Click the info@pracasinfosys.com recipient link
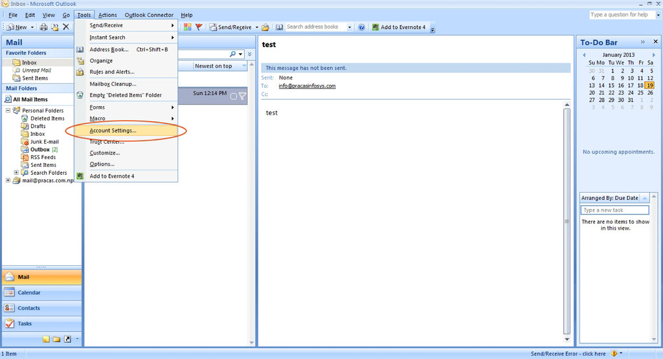This screenshot has width=663, height=359. (307, 86)
